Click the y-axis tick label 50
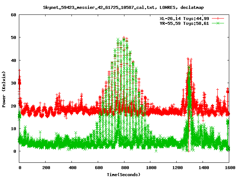 [13, 37]
